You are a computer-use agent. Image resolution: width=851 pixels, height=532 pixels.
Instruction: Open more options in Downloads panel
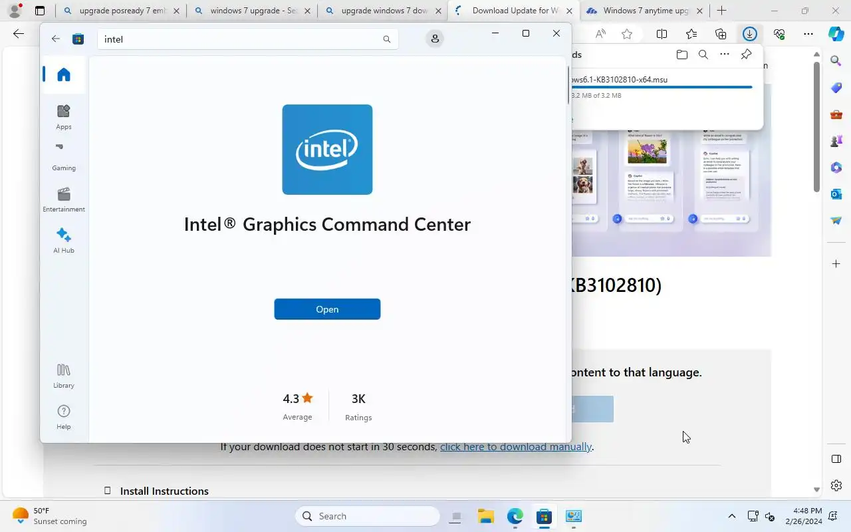(725, 55)
